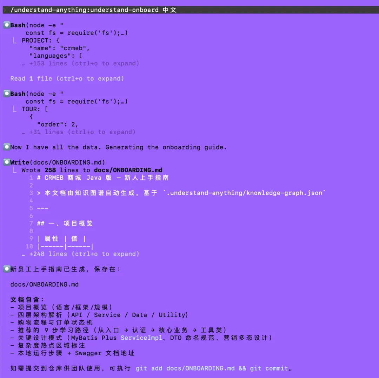Click heading '# CRMEB 商城 Java 版 — 新人上手指南'
The height and width of the screenshot is (378, 379).
tap(103, 178)
